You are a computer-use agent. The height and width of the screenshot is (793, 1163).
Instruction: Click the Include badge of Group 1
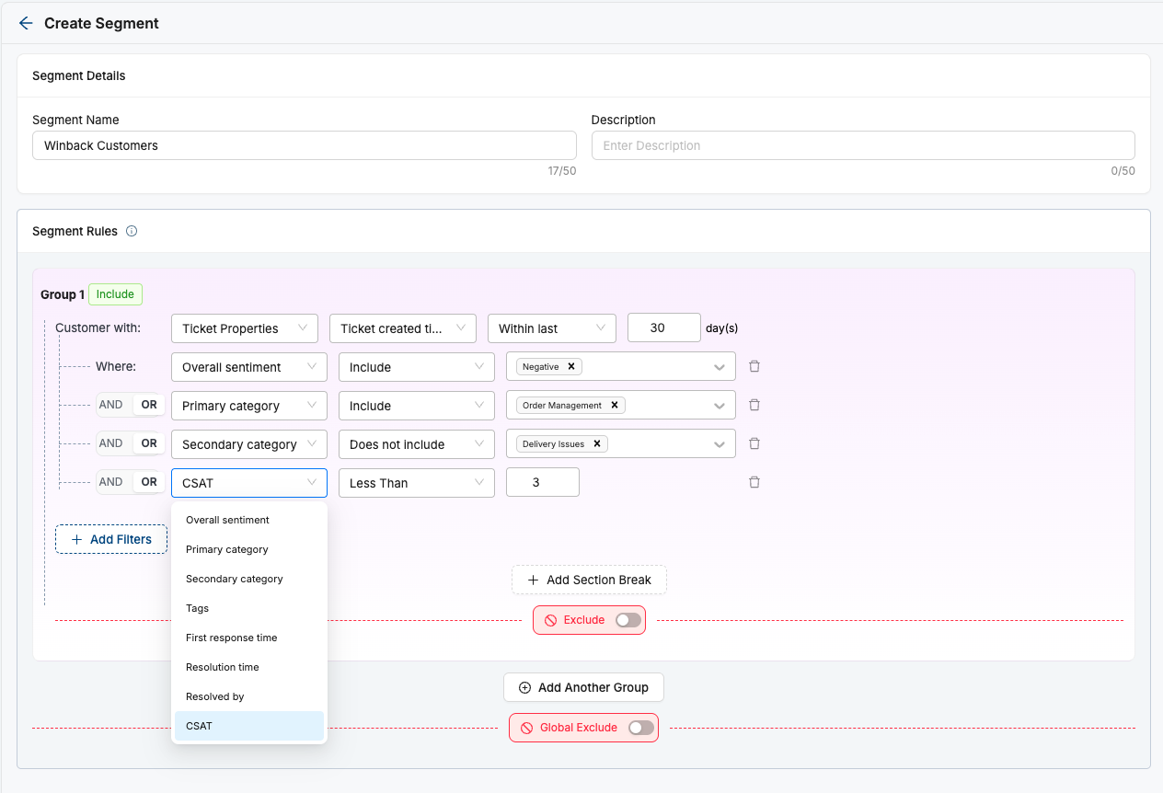click(116, 294)
